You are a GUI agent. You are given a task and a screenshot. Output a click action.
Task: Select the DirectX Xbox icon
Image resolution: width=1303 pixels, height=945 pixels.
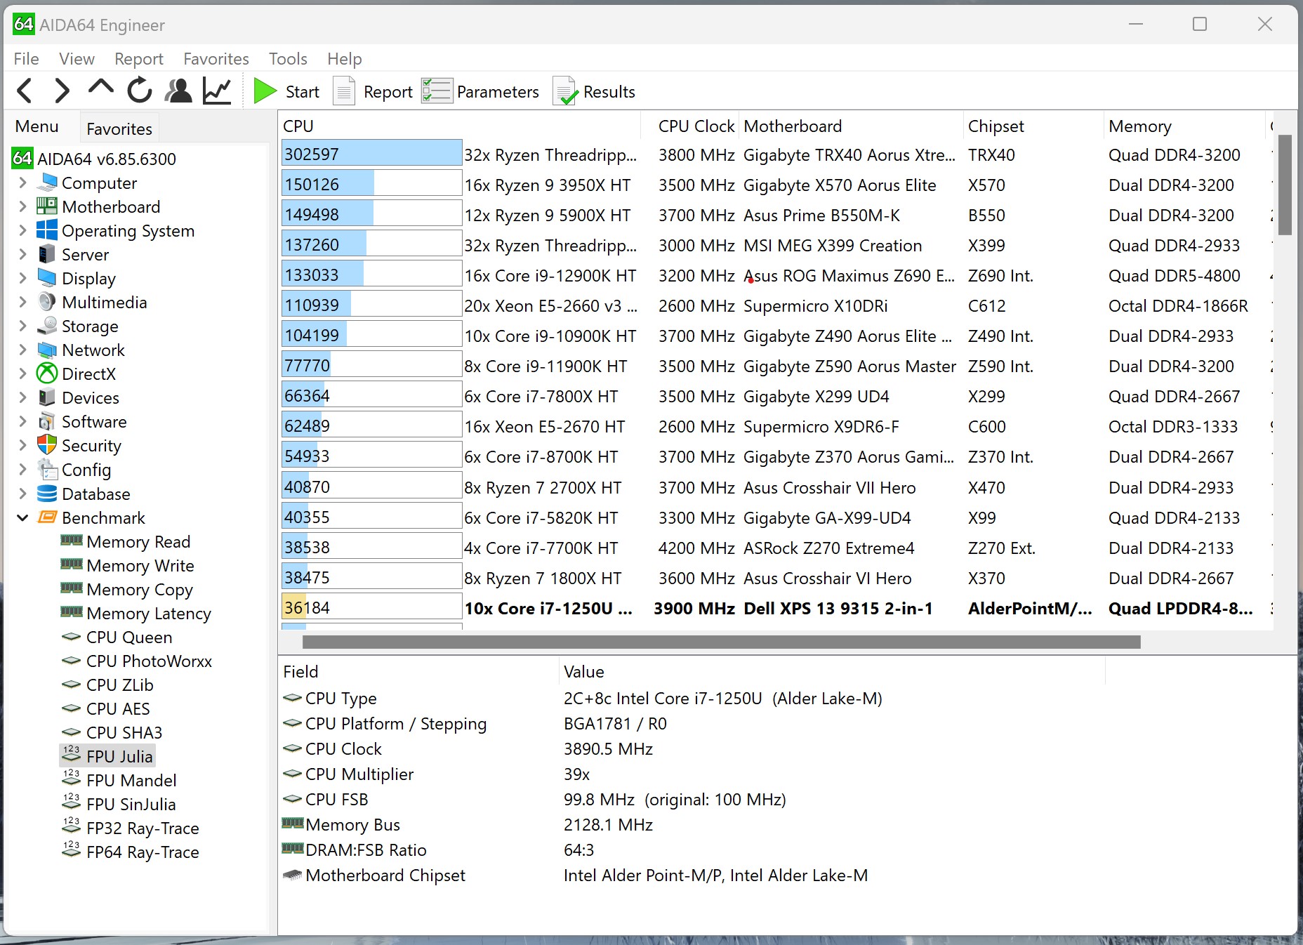click(x=47, y=374)
